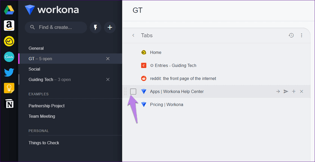Open Notion app shortcut

9,103
